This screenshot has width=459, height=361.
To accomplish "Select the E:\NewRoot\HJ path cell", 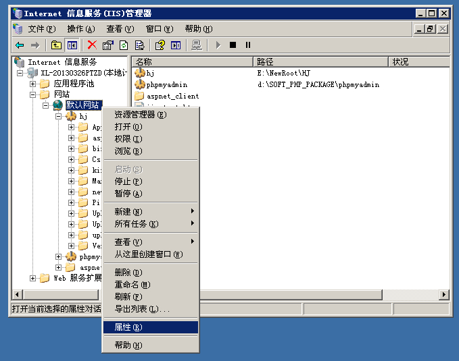I will pos(284,73).
